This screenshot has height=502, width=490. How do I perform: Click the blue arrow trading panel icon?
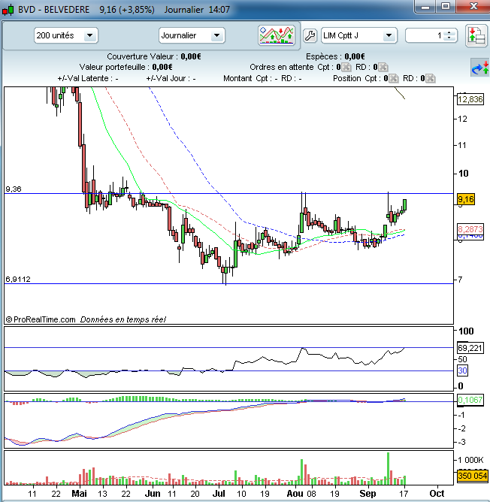(x=479, y=68)
